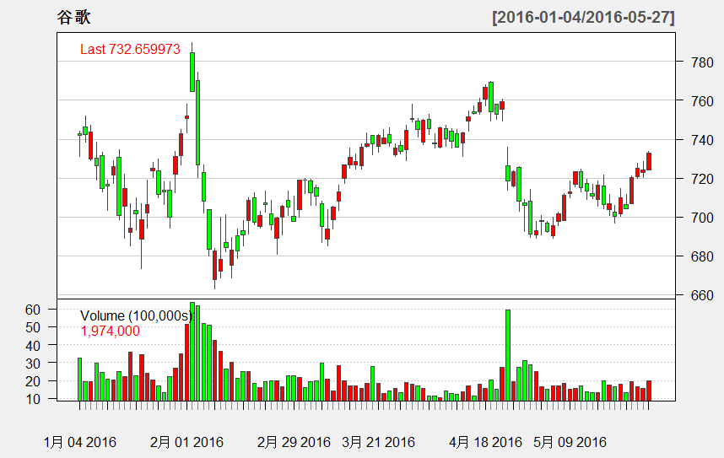The width and height of the screenshot is (724, 458).
Task: Click the red volume value 1,974,000
Action: click(x=110, y=331)
